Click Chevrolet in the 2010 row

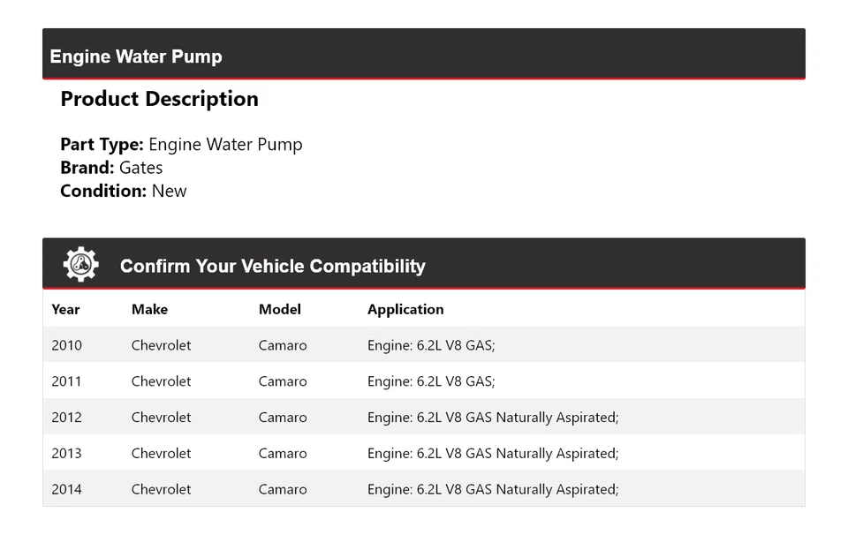161,345
